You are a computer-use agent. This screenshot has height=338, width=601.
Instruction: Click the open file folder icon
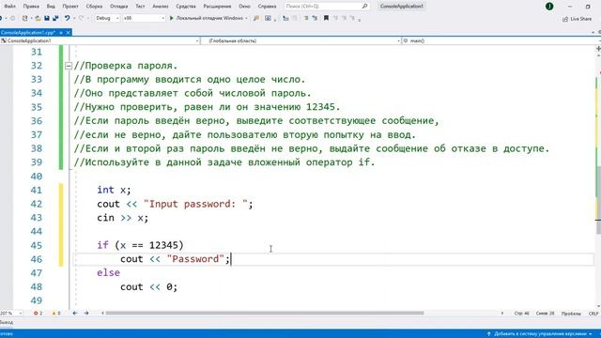tap(38, 18)
